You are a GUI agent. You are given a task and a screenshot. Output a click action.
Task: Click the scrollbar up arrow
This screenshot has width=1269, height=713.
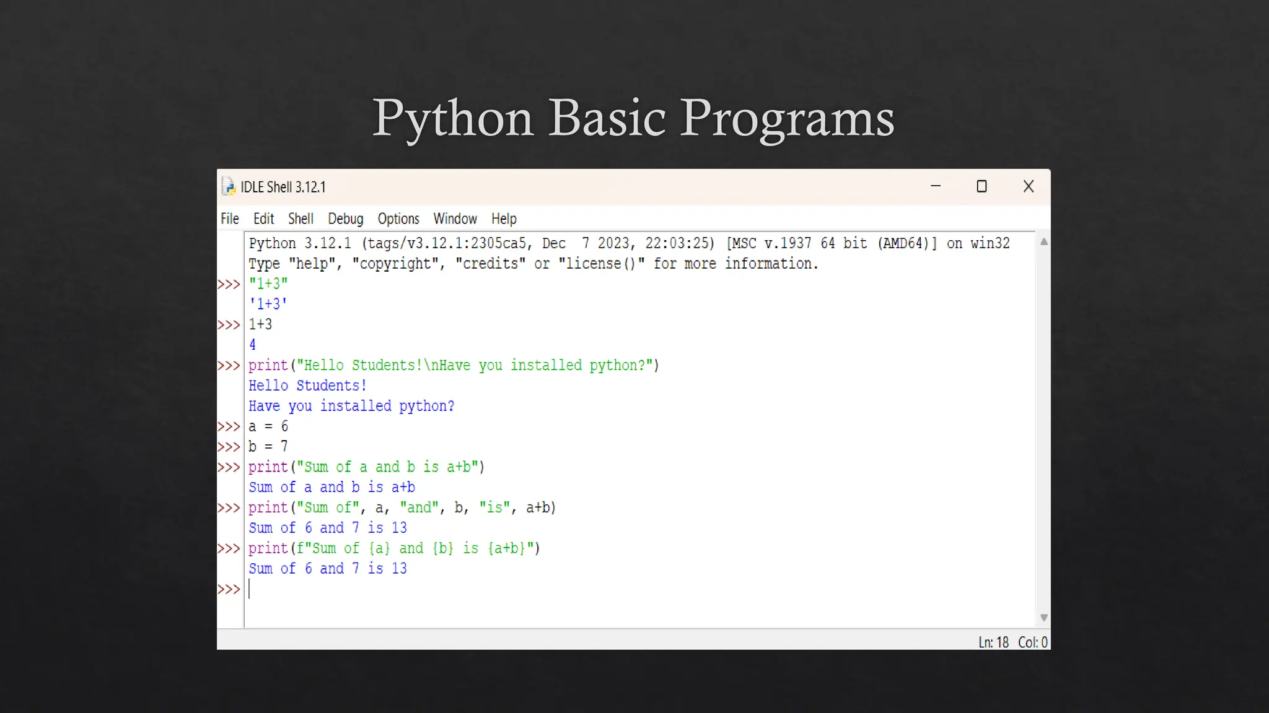(x=1044, y=242)
